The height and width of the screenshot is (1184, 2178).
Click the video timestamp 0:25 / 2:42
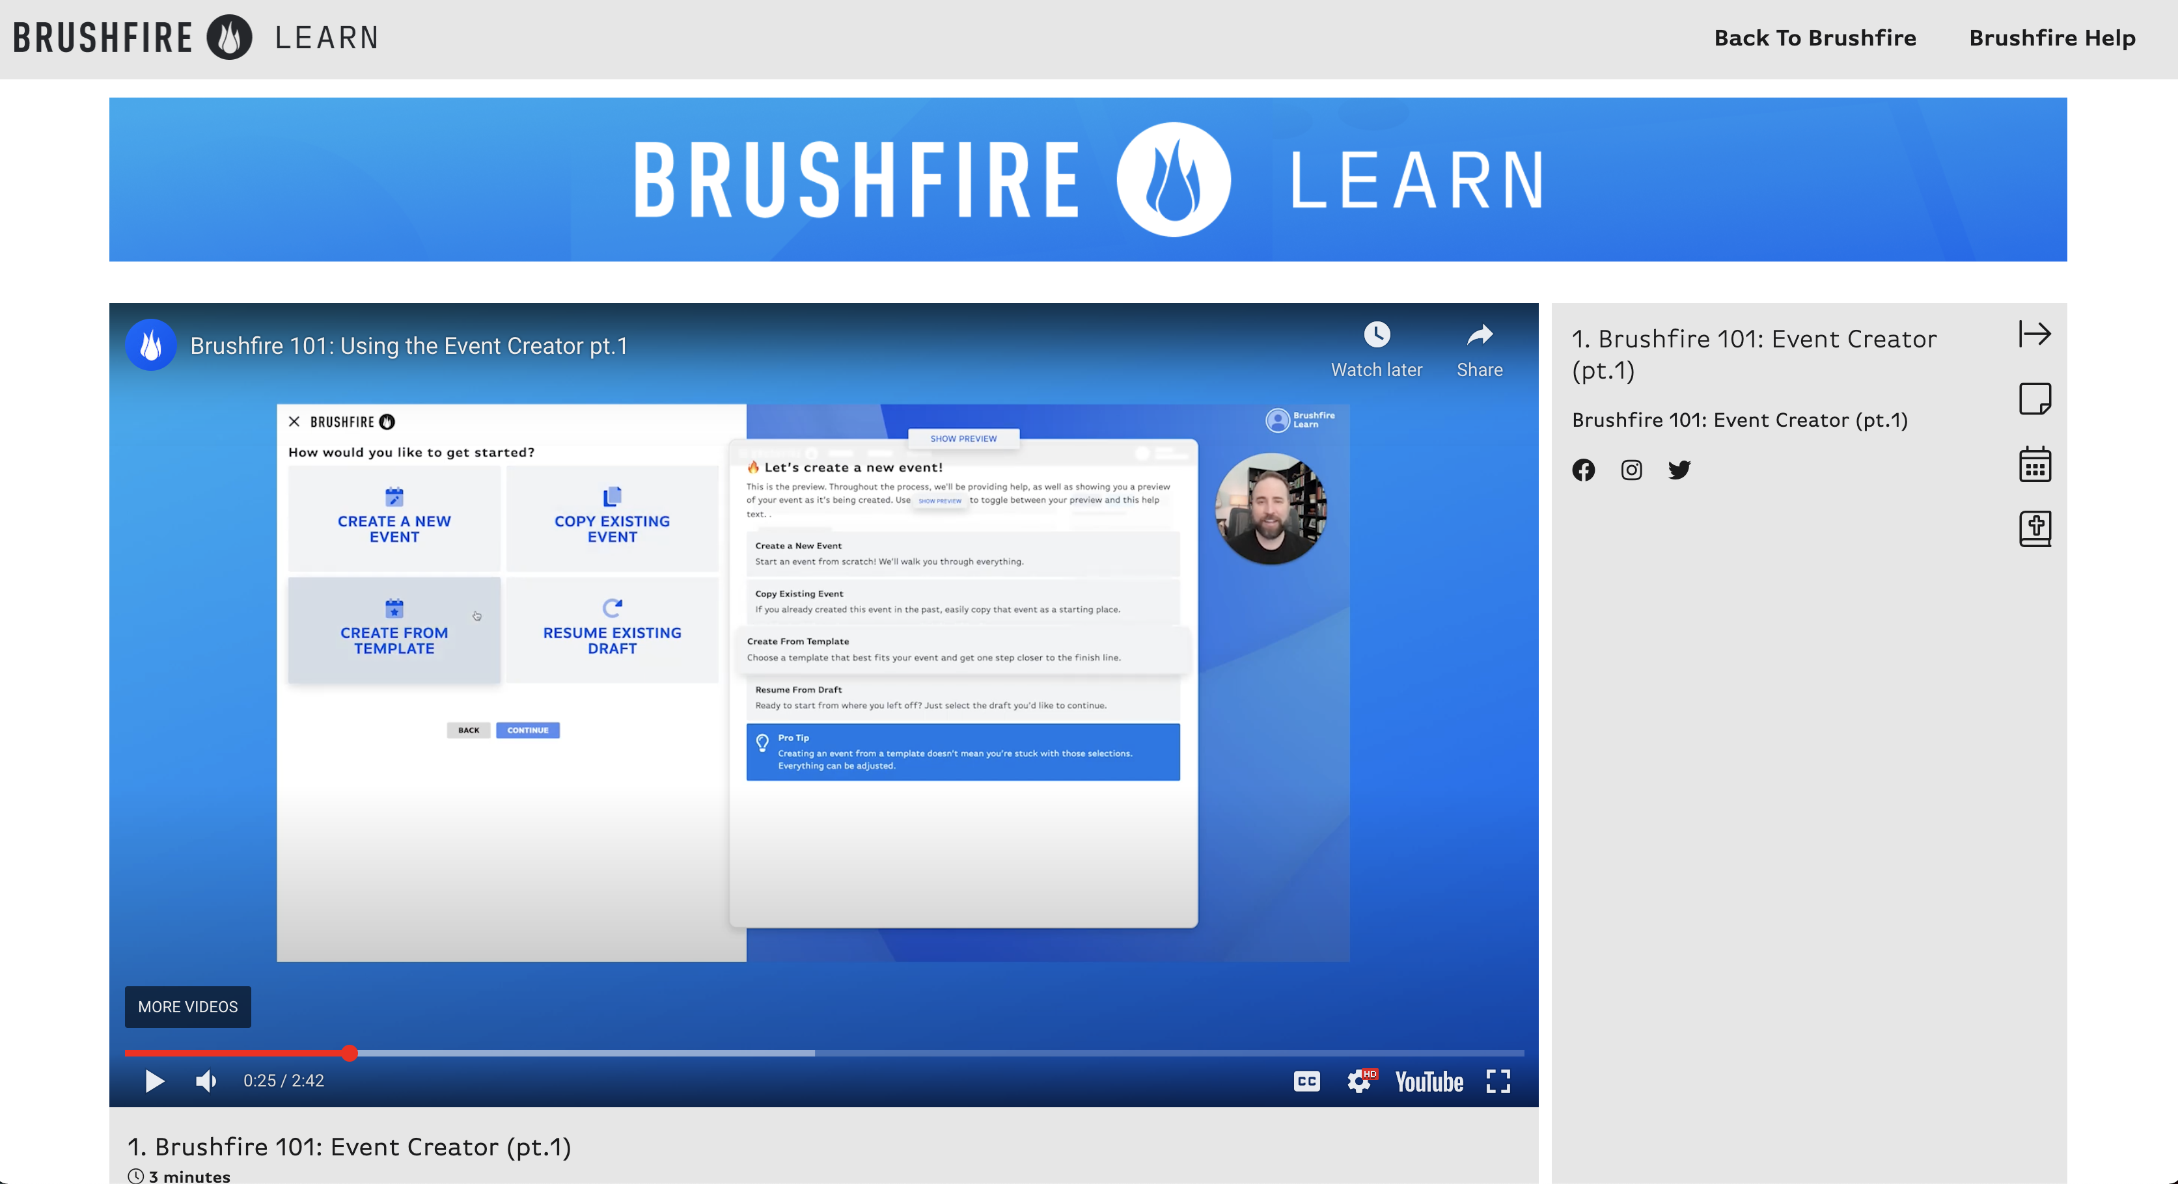click(283, 1081)
